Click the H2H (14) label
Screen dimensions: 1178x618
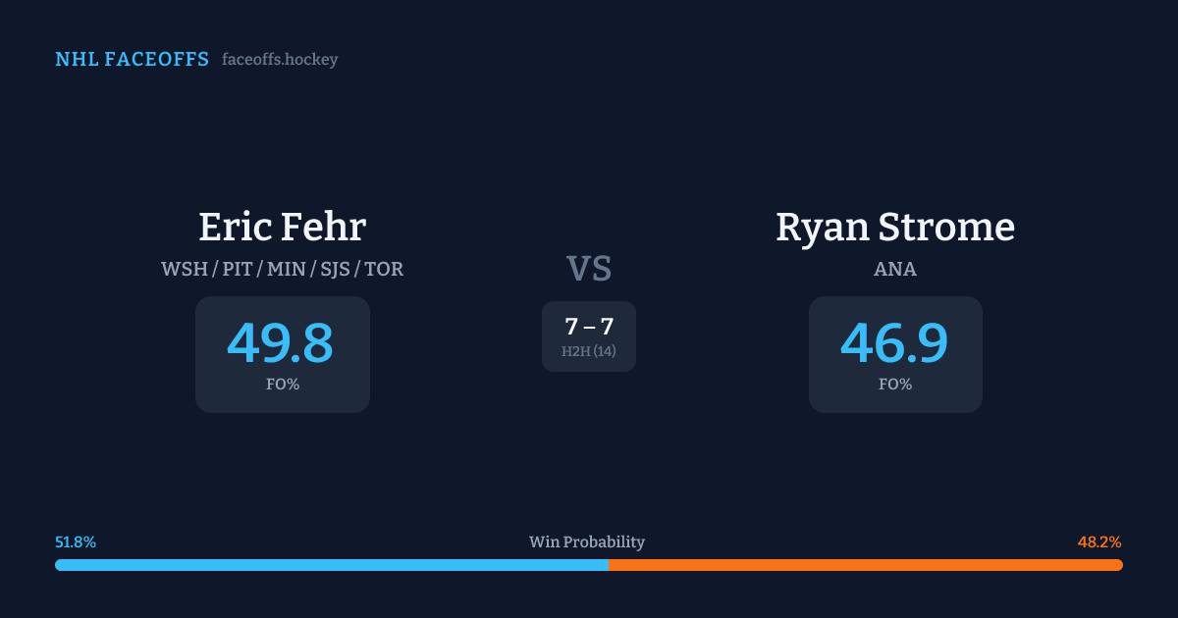[588, 351]
